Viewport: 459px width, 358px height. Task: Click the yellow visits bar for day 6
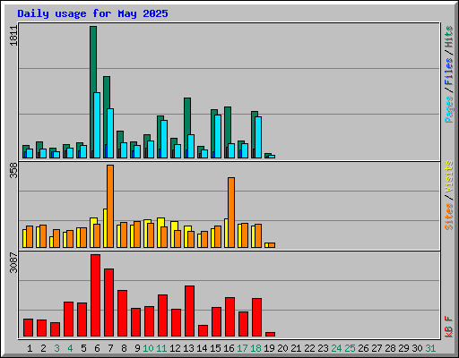[x=92, y=221]
